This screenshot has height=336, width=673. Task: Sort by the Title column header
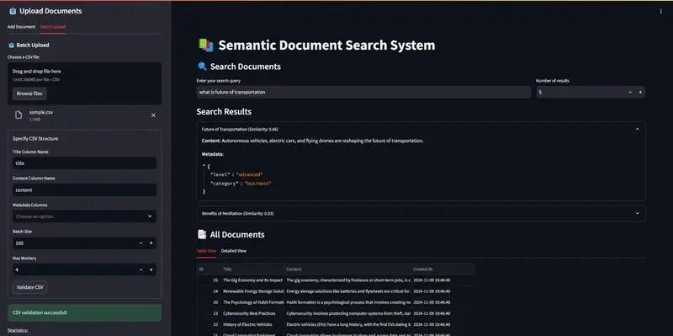[252, 269]
